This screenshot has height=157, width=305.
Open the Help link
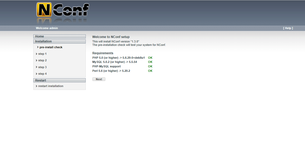coord(288,28)
